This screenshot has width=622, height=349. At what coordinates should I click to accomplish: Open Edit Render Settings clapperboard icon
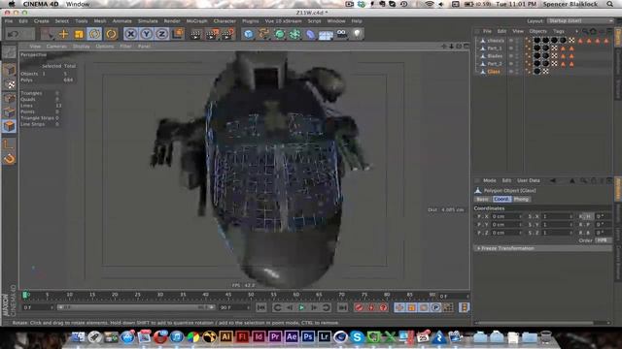click(228, 35)
